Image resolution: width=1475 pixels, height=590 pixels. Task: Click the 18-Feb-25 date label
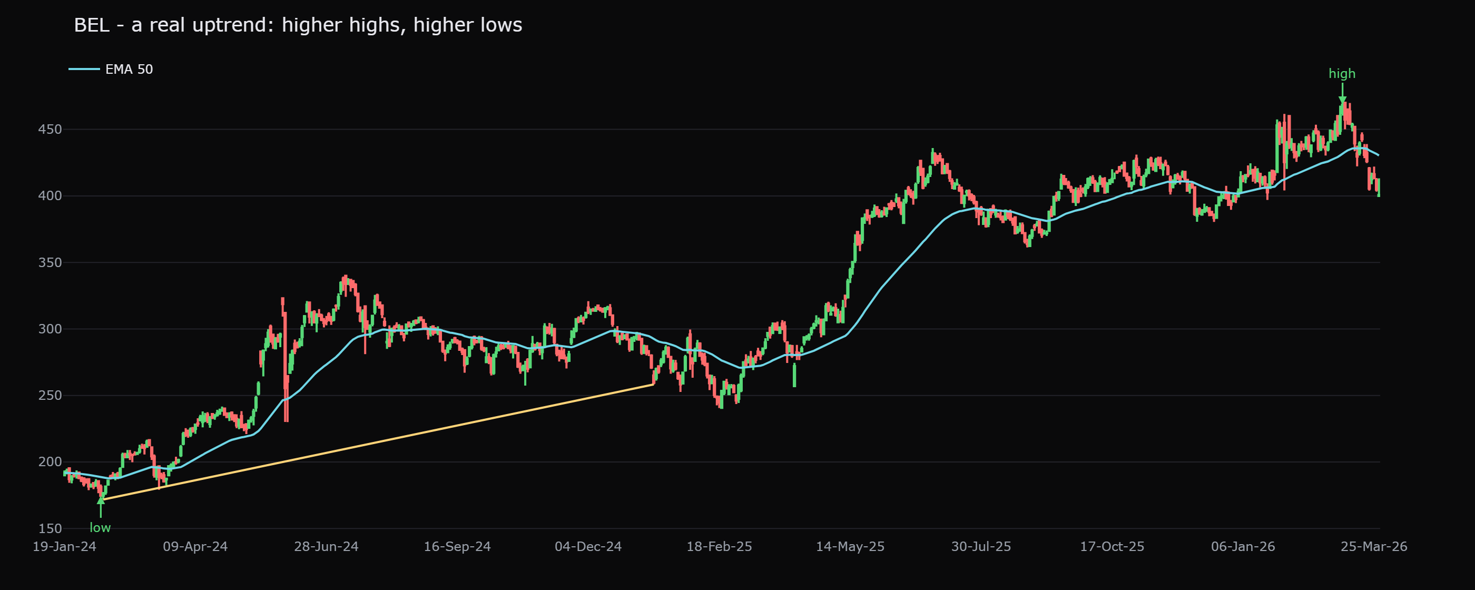click(719, 546)
